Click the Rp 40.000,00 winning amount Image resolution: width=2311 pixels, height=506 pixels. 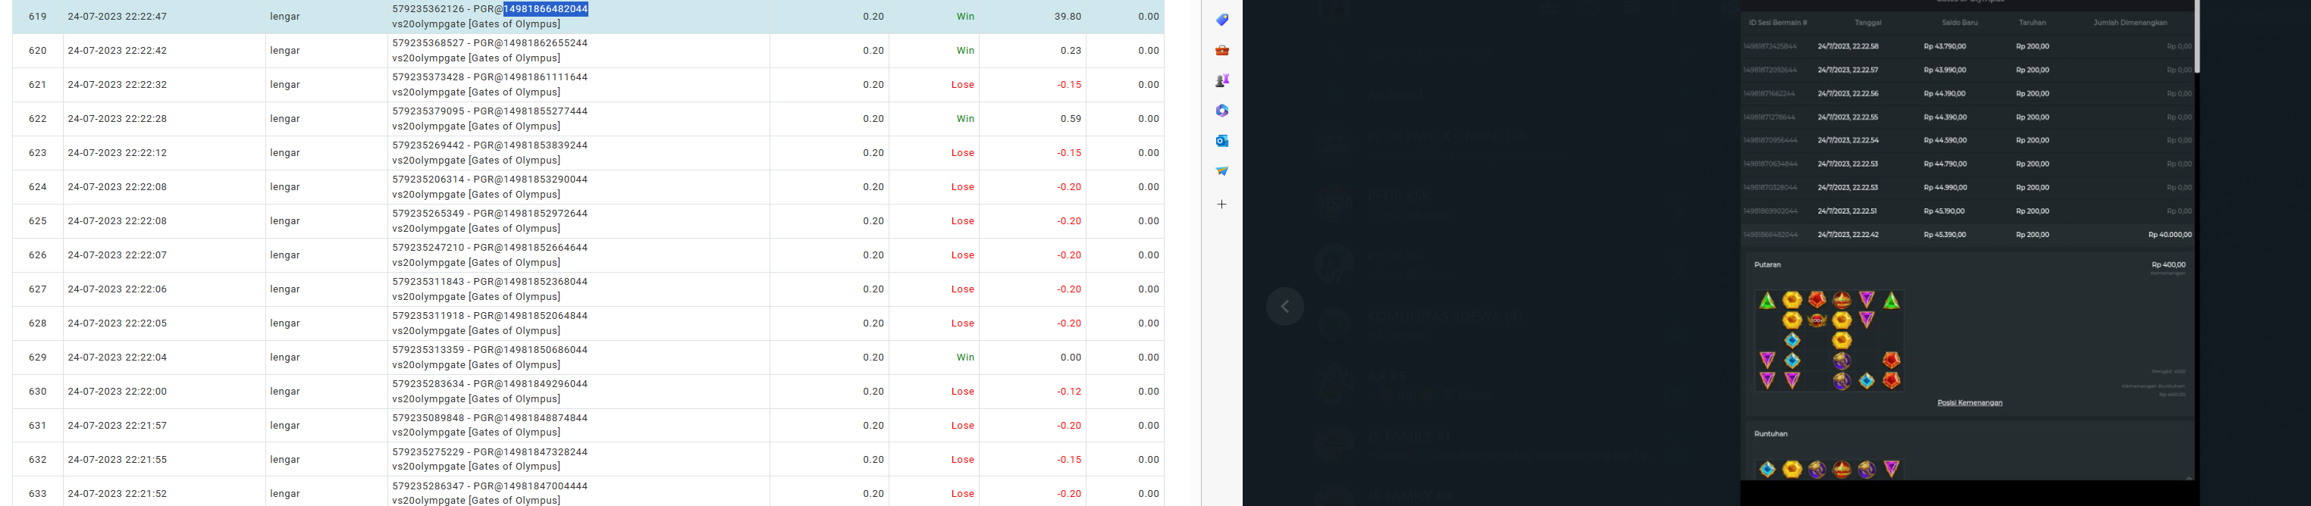point(2169,235)
